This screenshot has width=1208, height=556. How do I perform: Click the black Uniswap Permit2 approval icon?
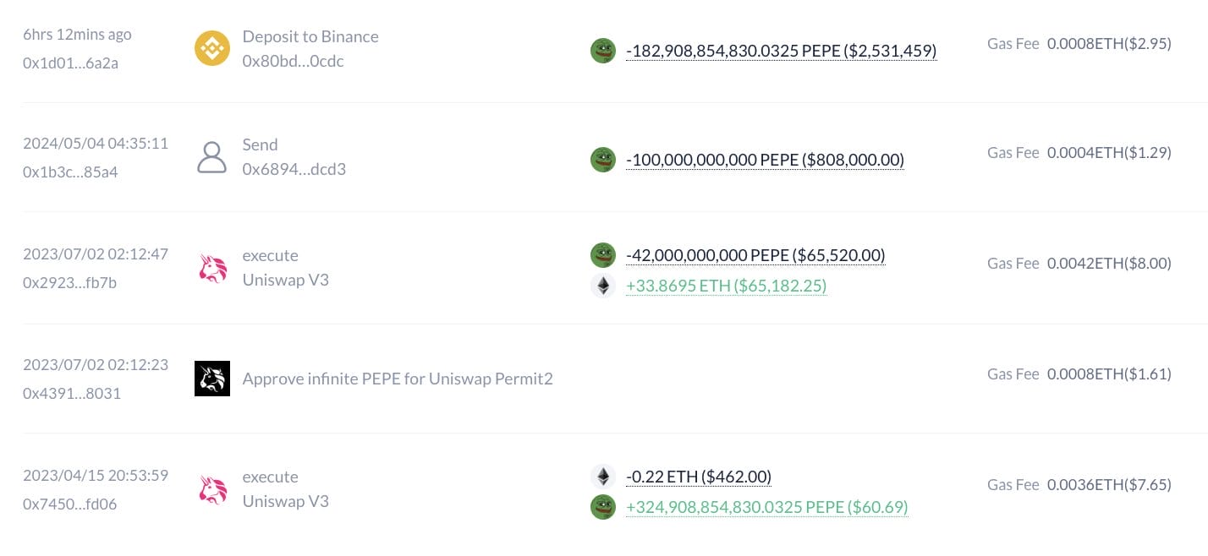[x=211, y=379]
